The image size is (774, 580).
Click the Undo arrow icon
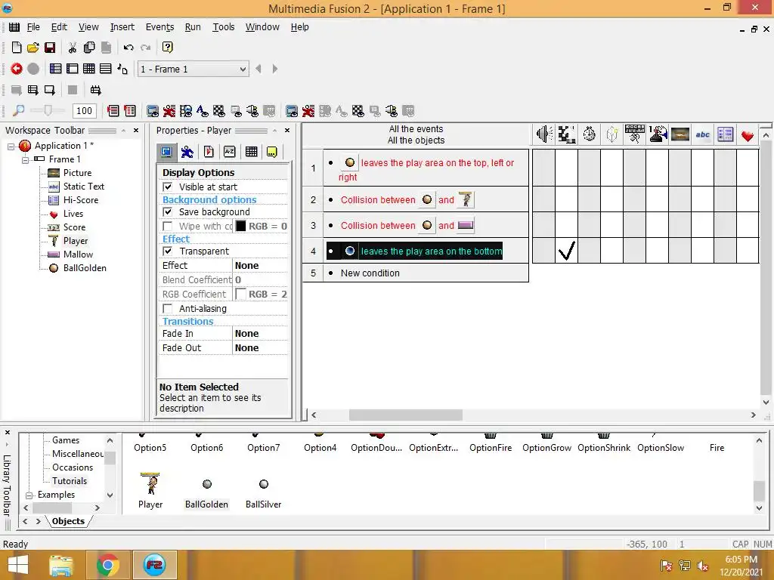[x=128, y=48]
